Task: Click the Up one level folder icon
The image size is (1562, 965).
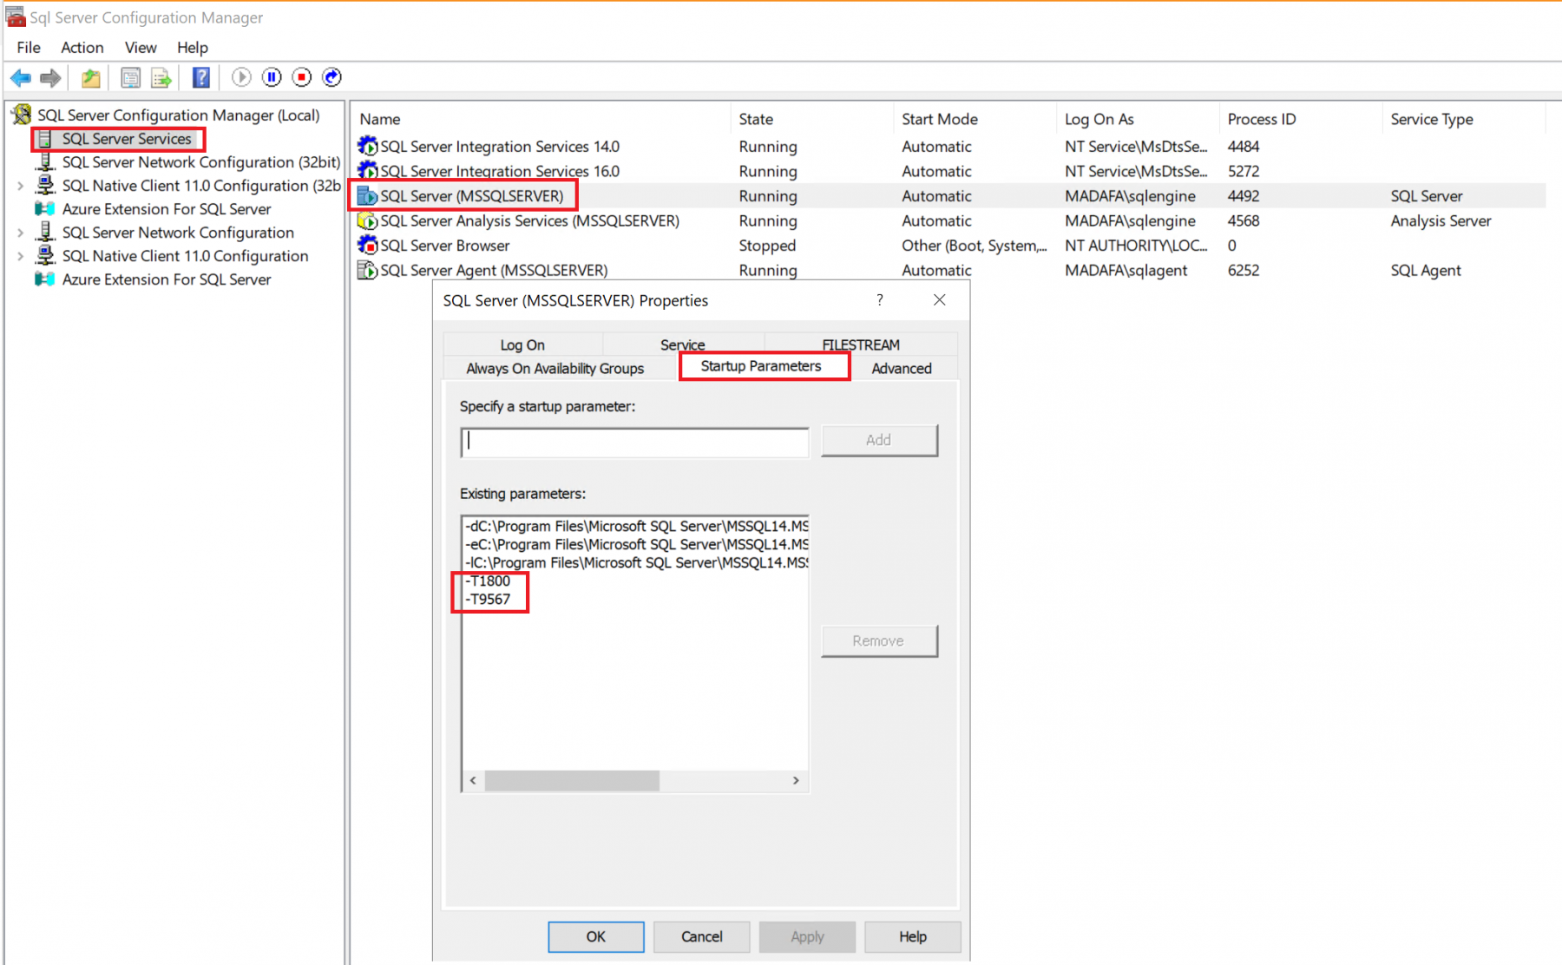Action: (90, 78)
